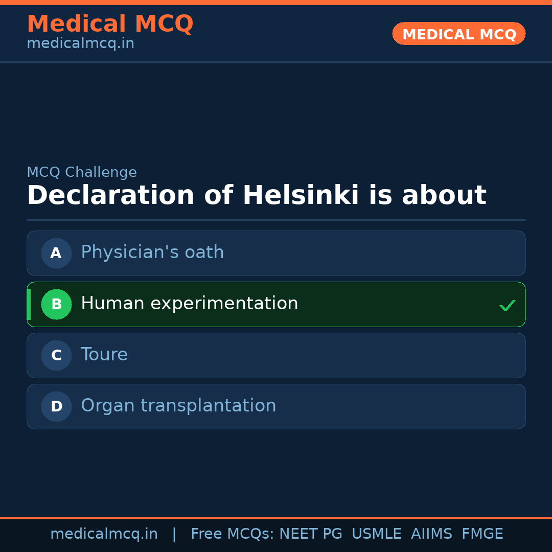Click the "Declaration of Helsinki is about" question heading
Image resolution: width=552 pixels, height=552 pixels.
pyautogui.click(x=256, y=196)
